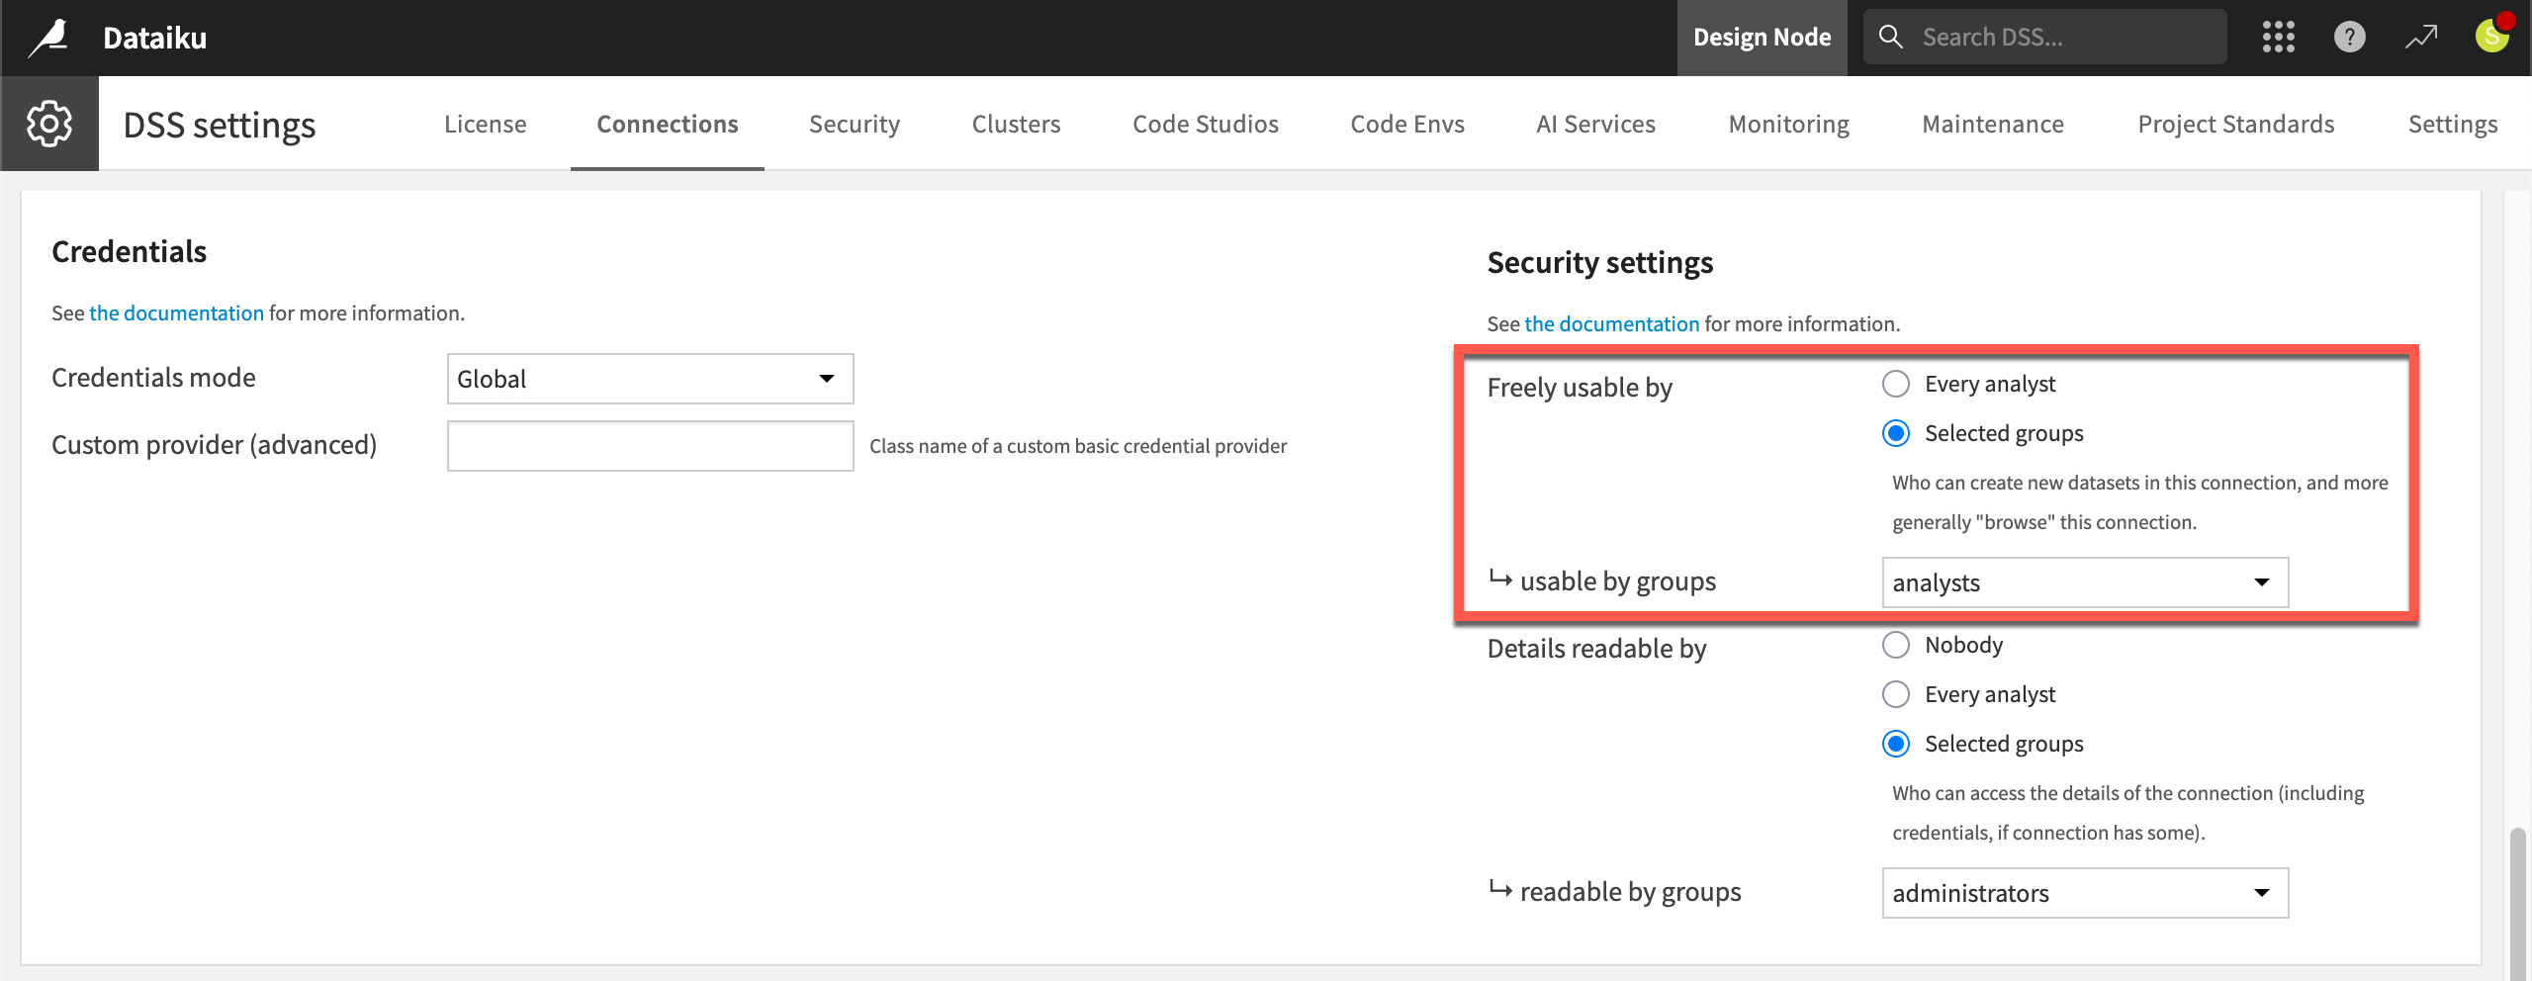Viewport: 2532px width, 981px height.
Task: Click the 'Security settings' heading
Action: [1599, 262]
